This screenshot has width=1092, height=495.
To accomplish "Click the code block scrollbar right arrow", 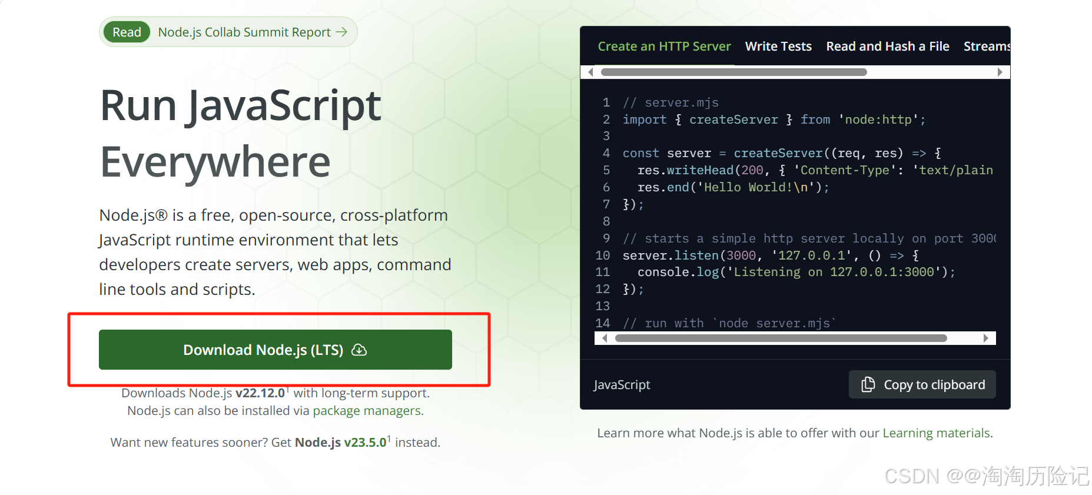I will tap(985, 338).
